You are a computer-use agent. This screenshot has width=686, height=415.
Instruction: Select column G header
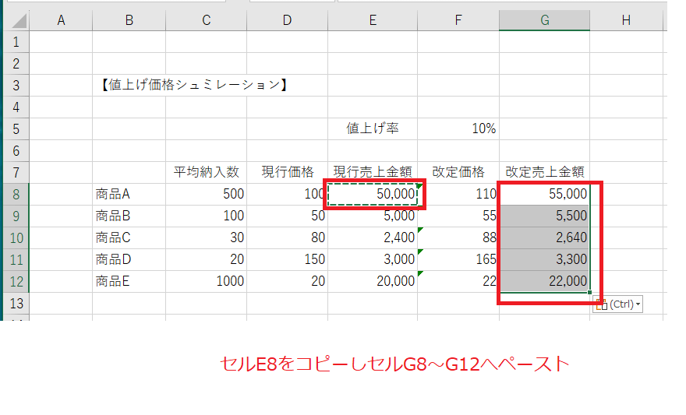544,20
